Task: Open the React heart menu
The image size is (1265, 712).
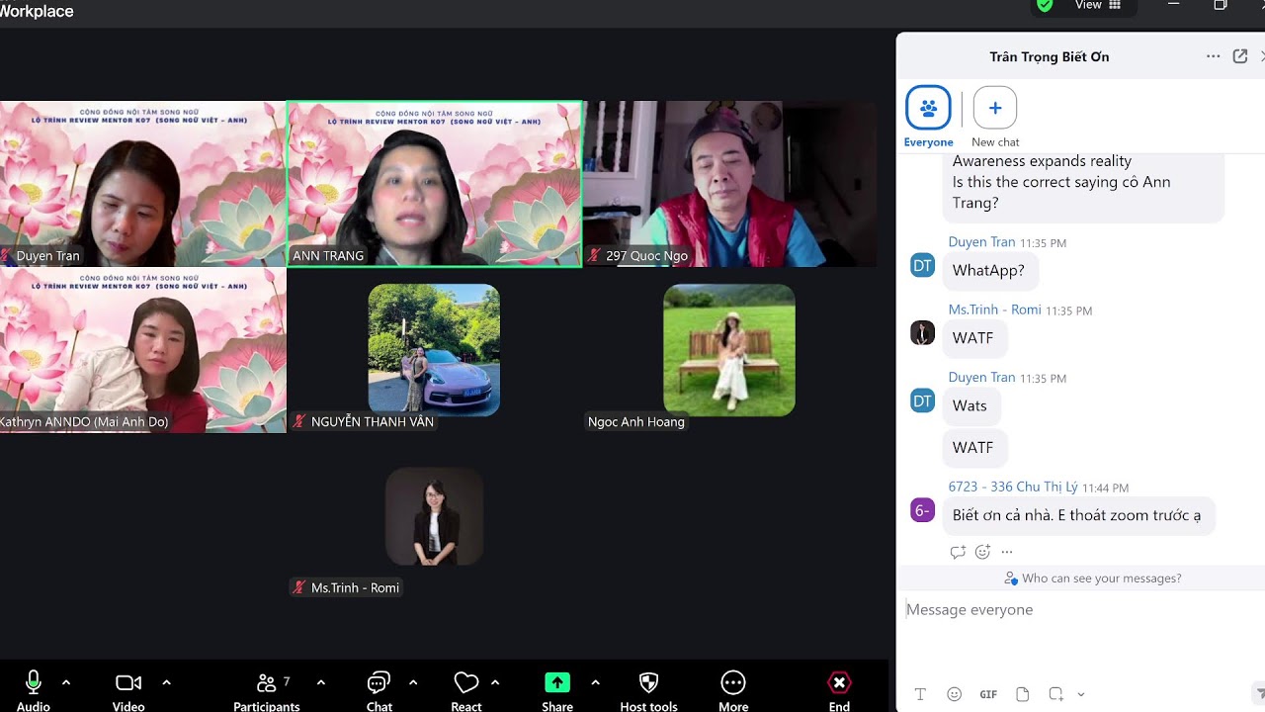Action: click(x=465, y=689)
